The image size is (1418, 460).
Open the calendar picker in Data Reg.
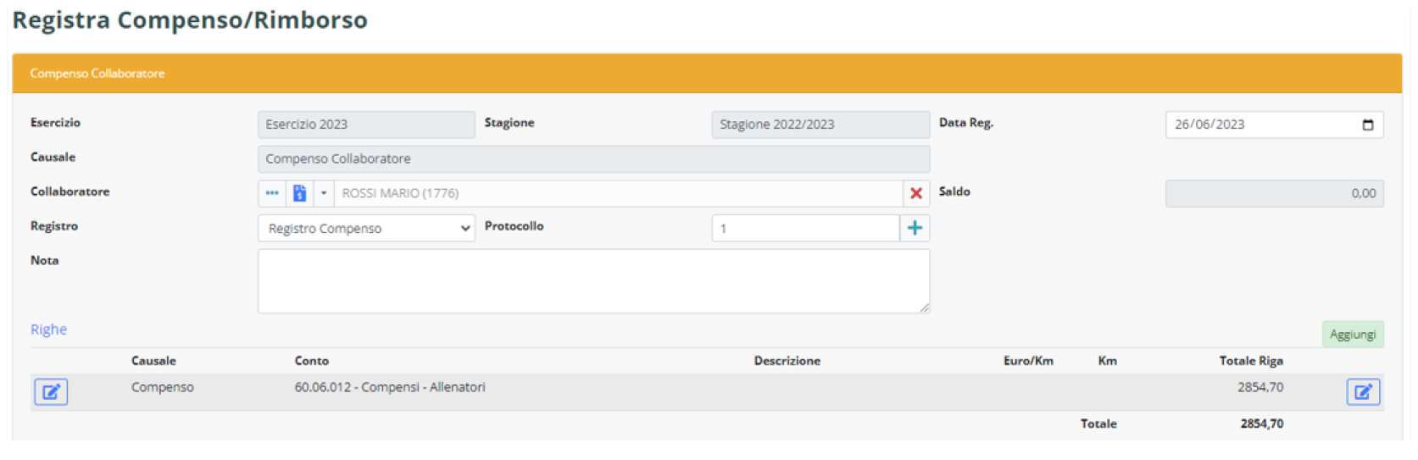click(1367, 125)
